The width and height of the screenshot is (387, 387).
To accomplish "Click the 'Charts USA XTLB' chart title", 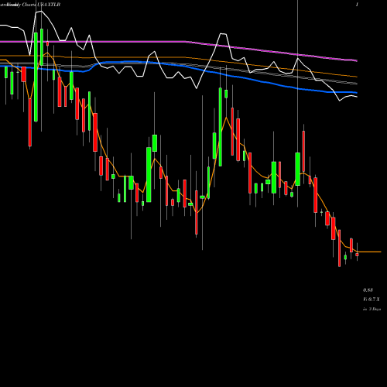I will tap(41, 5).
